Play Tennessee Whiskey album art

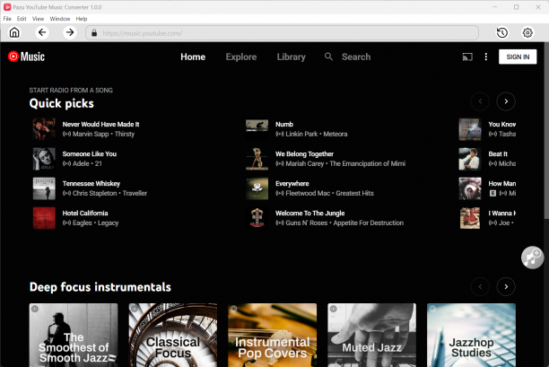(x=44, y=188)
